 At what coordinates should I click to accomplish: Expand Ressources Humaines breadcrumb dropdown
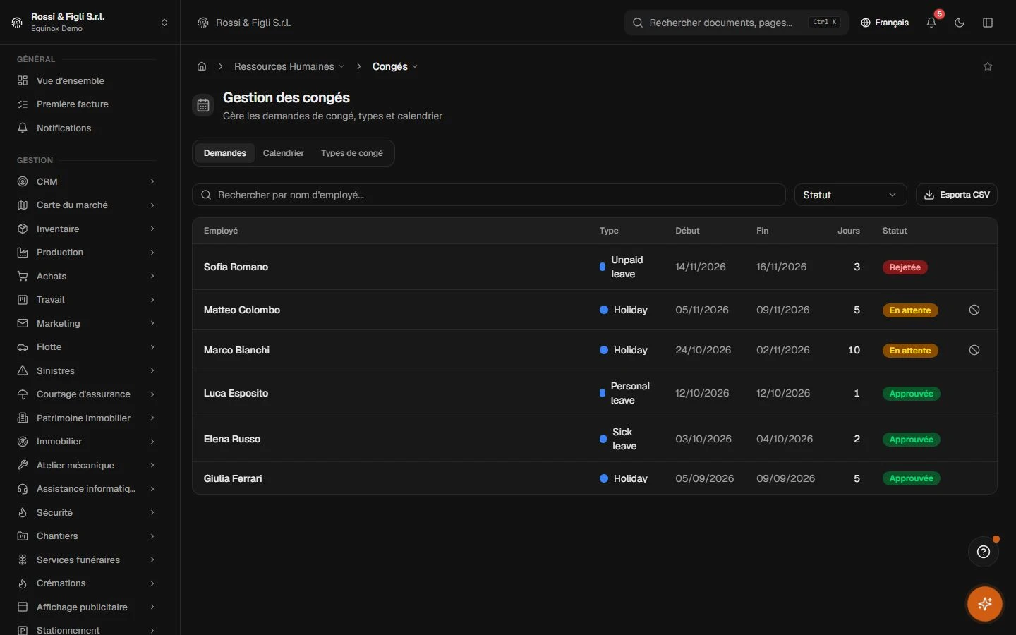(289, 66)
